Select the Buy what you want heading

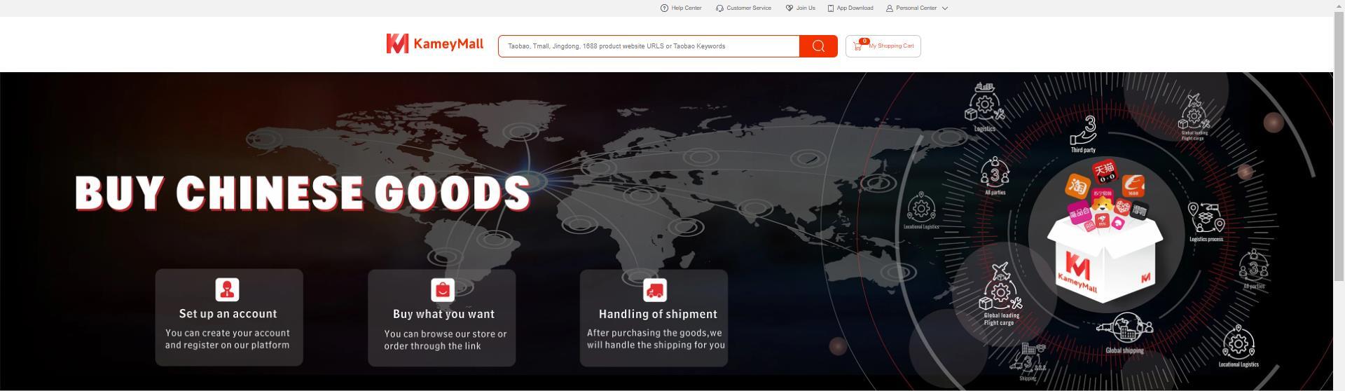tap(443, 314)
